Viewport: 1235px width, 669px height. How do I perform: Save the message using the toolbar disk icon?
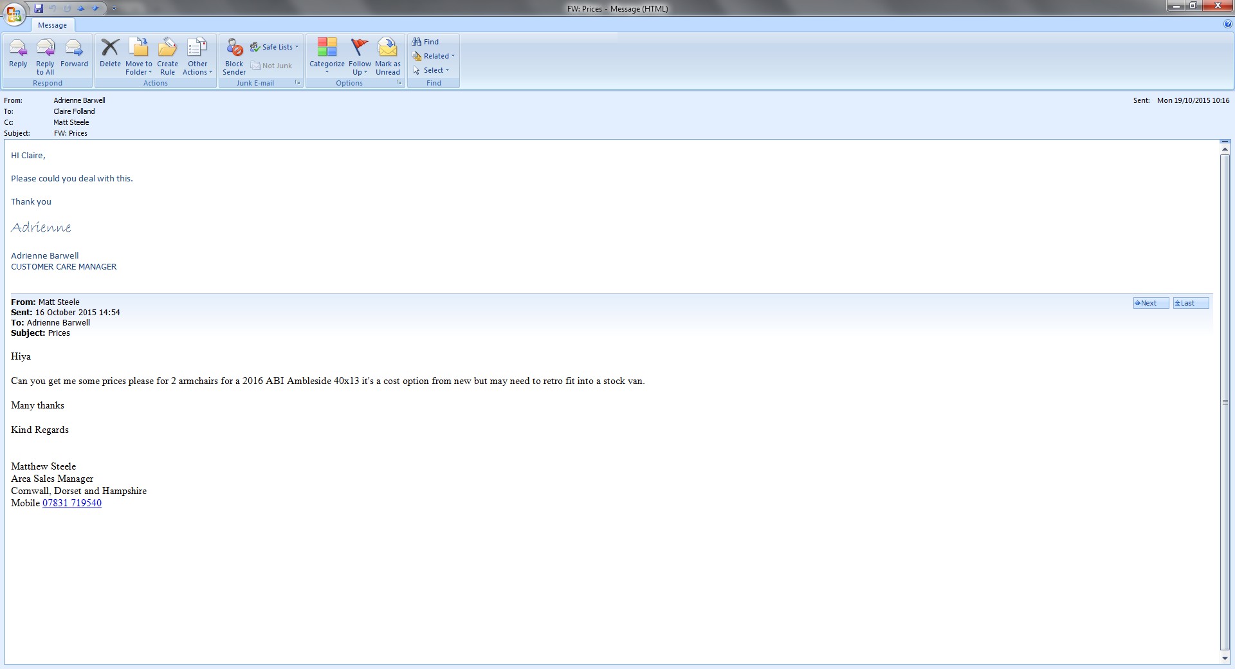[39, 8]
